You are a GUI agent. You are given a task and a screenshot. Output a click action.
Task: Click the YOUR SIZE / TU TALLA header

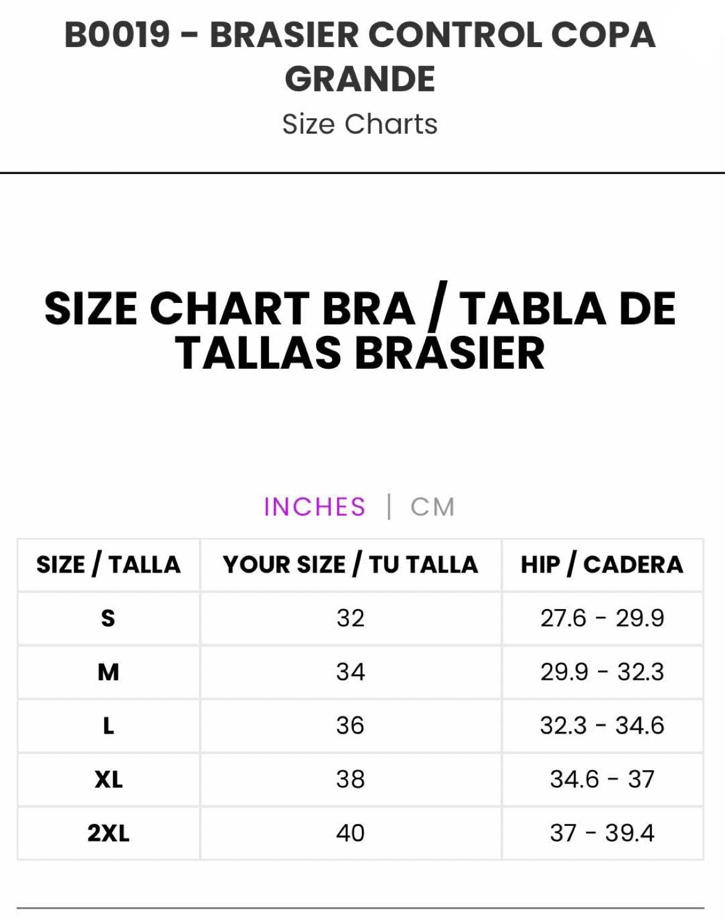(350, 564)
